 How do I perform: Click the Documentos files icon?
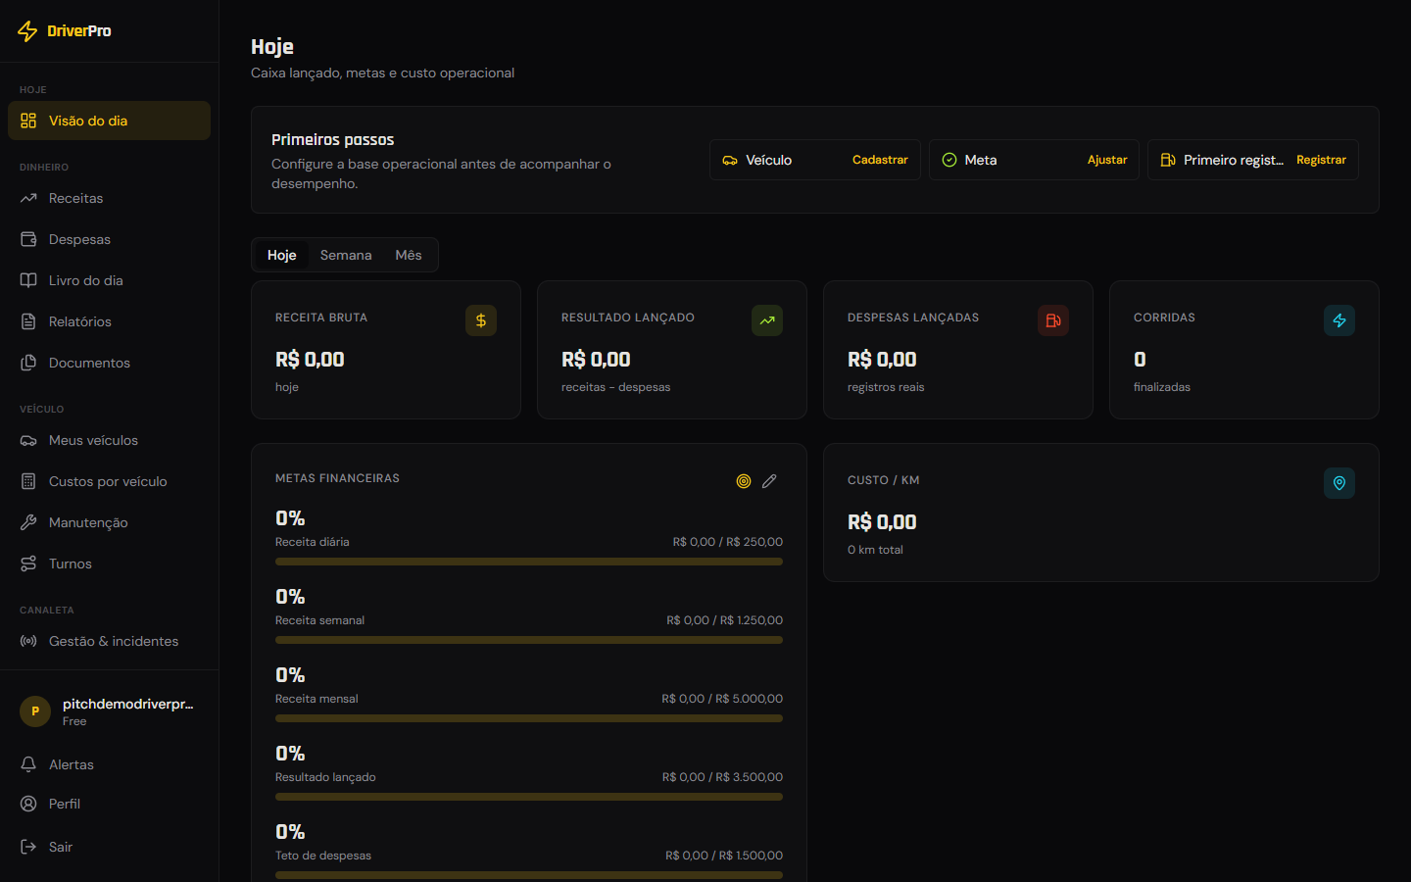(x=28, y=363)
